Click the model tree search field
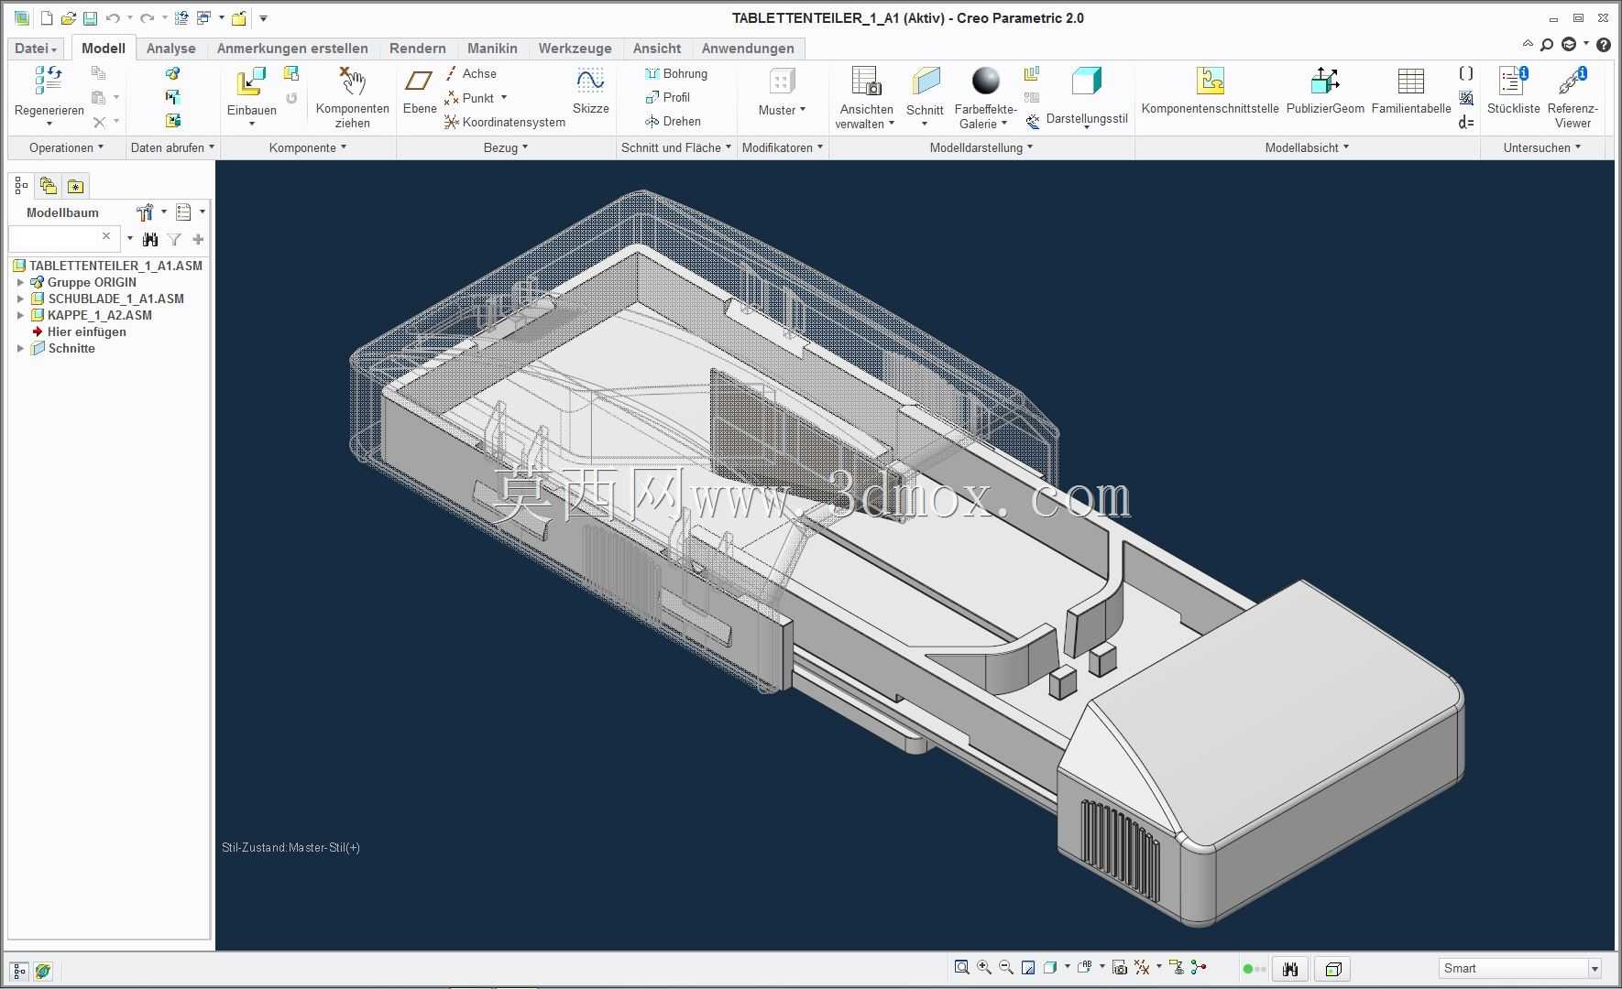Viewport: 1622px width, 989px height. point(53,237)
